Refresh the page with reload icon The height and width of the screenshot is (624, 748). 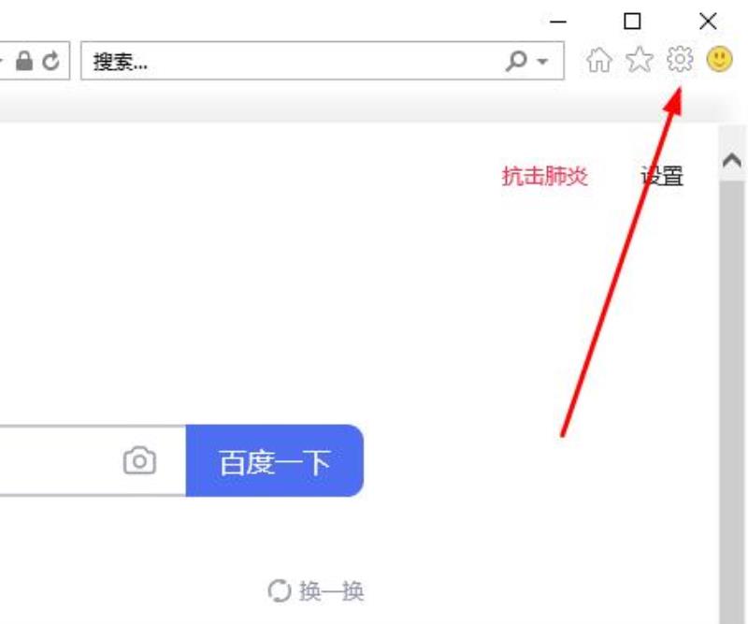(x=51, y=61)
